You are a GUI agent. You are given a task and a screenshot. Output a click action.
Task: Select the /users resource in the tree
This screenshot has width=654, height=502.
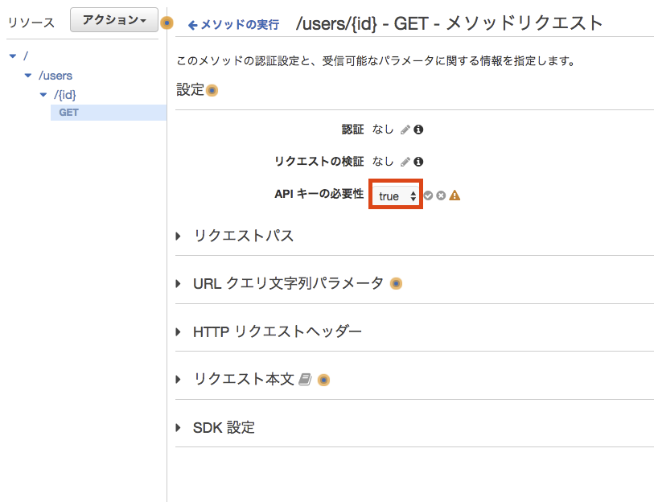56,76
